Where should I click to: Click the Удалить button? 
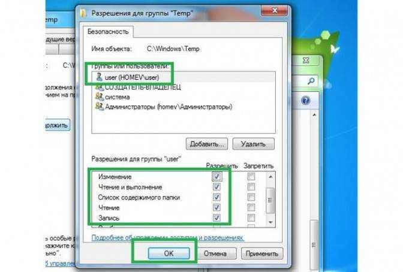point(254,144)
